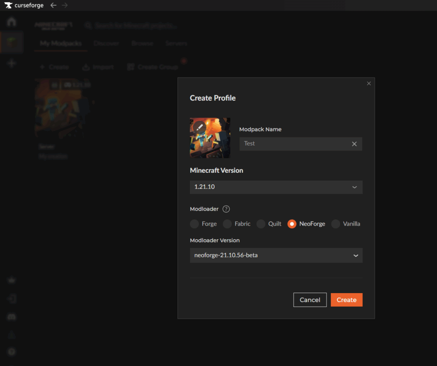This screenshot has width=437, height=366.
Task: Click the Modloader help question mark icon
Action: coord(226,209)
